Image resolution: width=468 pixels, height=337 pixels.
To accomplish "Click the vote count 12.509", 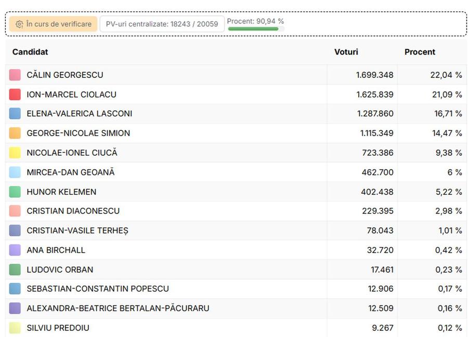I will pos(381,308).
